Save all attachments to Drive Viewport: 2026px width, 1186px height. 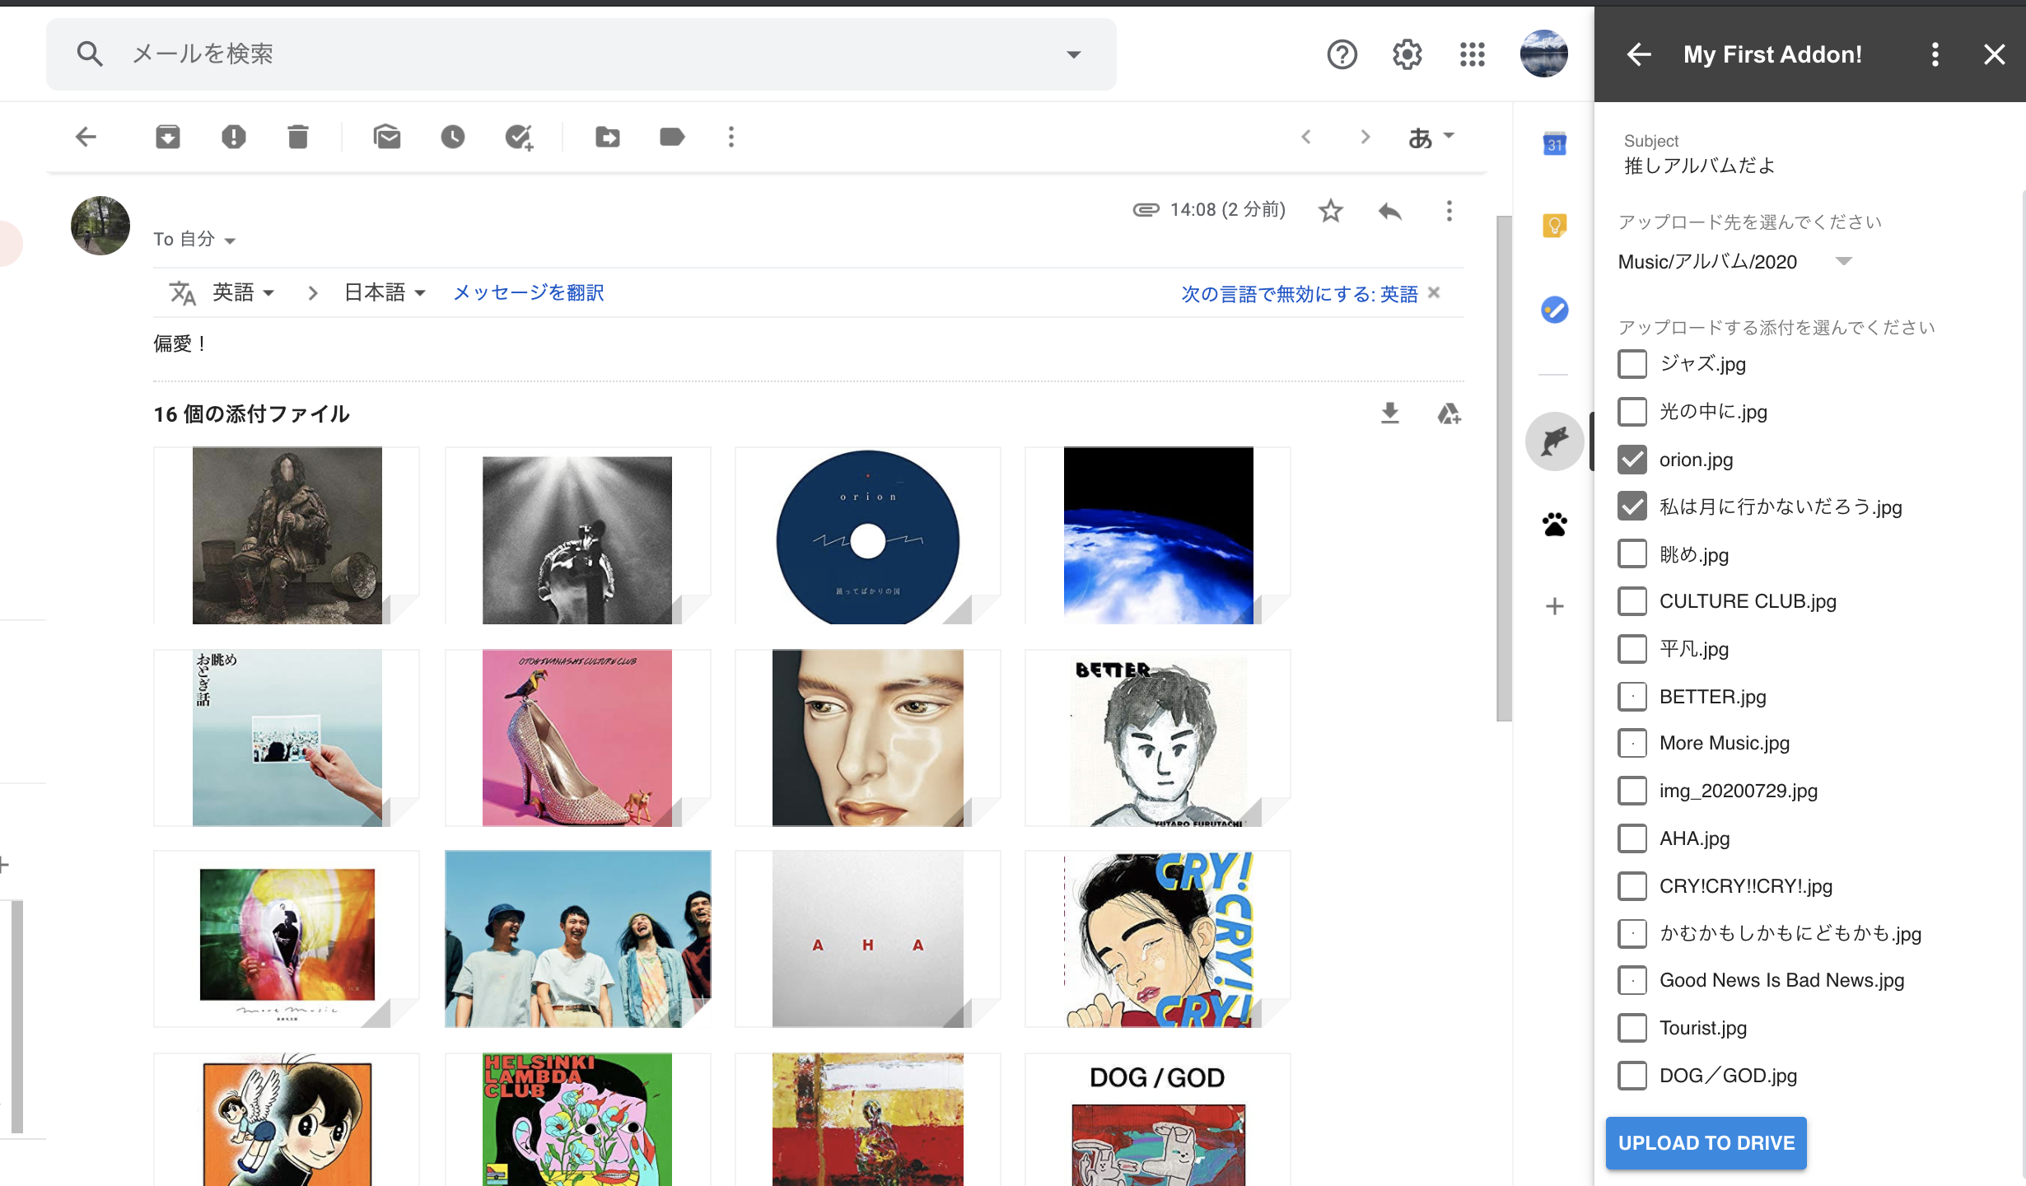tap(1449, 413)
